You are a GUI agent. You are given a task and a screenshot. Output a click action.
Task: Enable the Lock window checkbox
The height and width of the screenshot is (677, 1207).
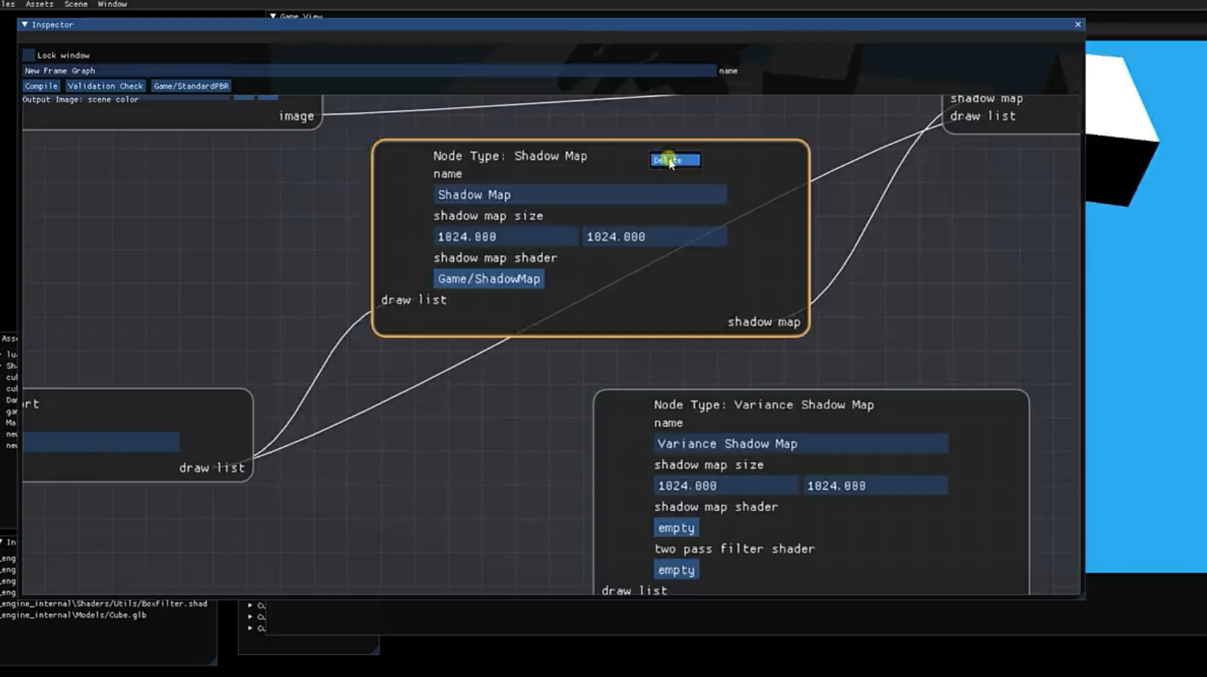[x=28, y=55]
